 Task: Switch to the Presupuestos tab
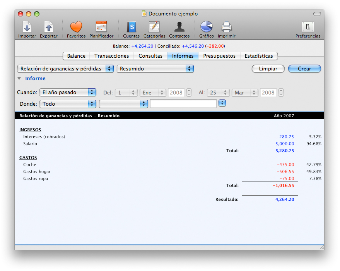point(219,56)
